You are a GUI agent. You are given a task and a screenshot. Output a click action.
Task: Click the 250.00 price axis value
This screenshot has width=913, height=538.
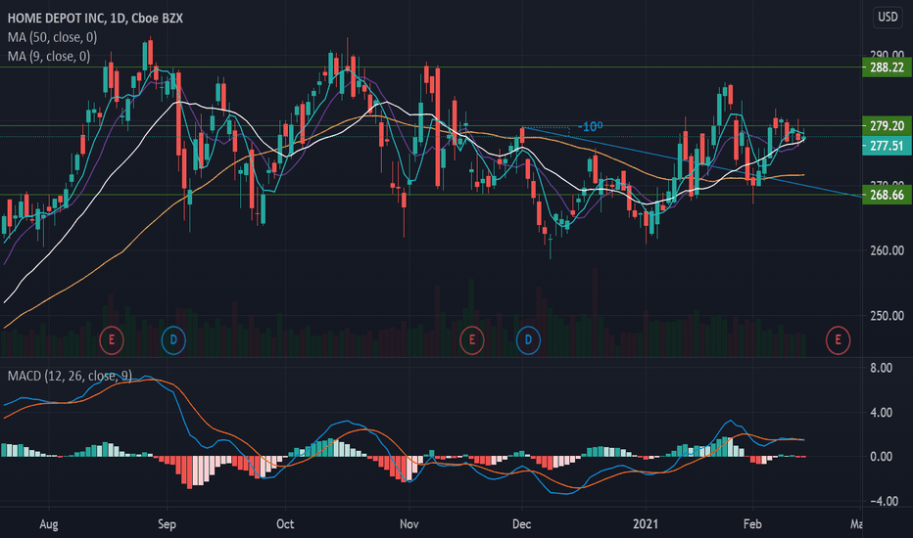click(x=887, y=316)
